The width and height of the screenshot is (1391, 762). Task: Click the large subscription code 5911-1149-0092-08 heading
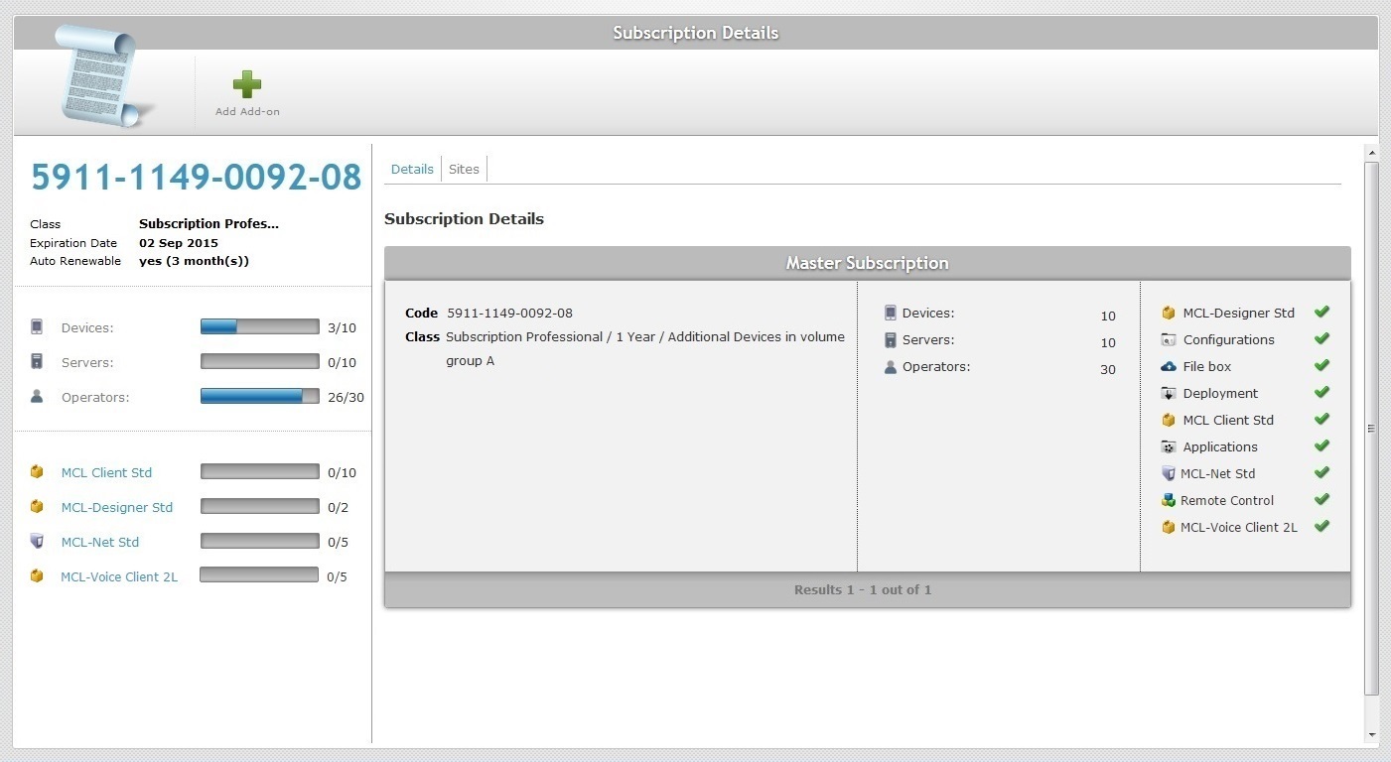pyautogui.click(x=196, y=177)
